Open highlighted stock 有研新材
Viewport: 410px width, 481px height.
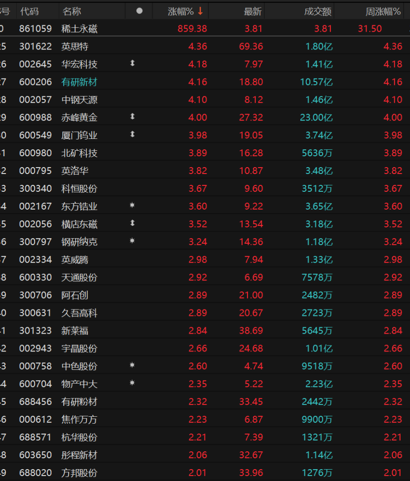[x=80, y=82]
